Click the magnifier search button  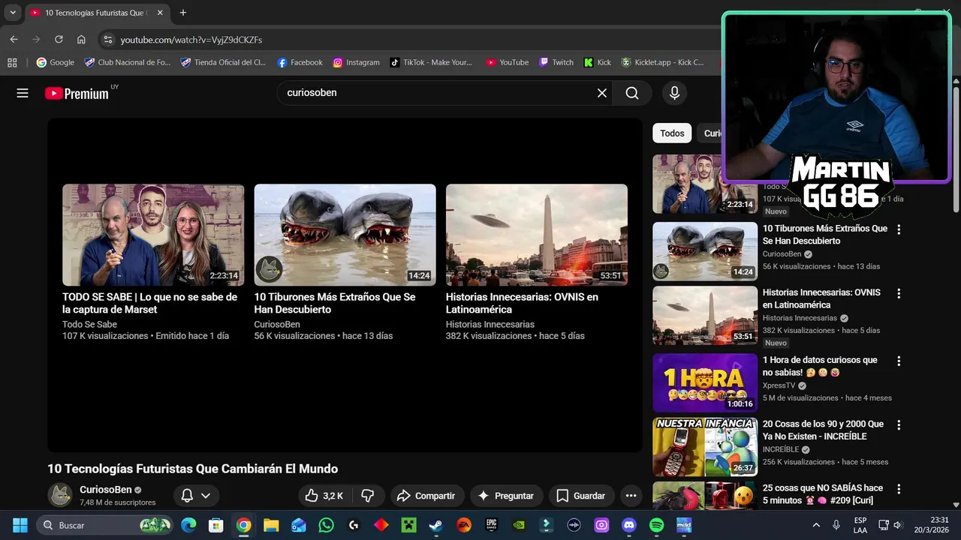tap(632, 93)
